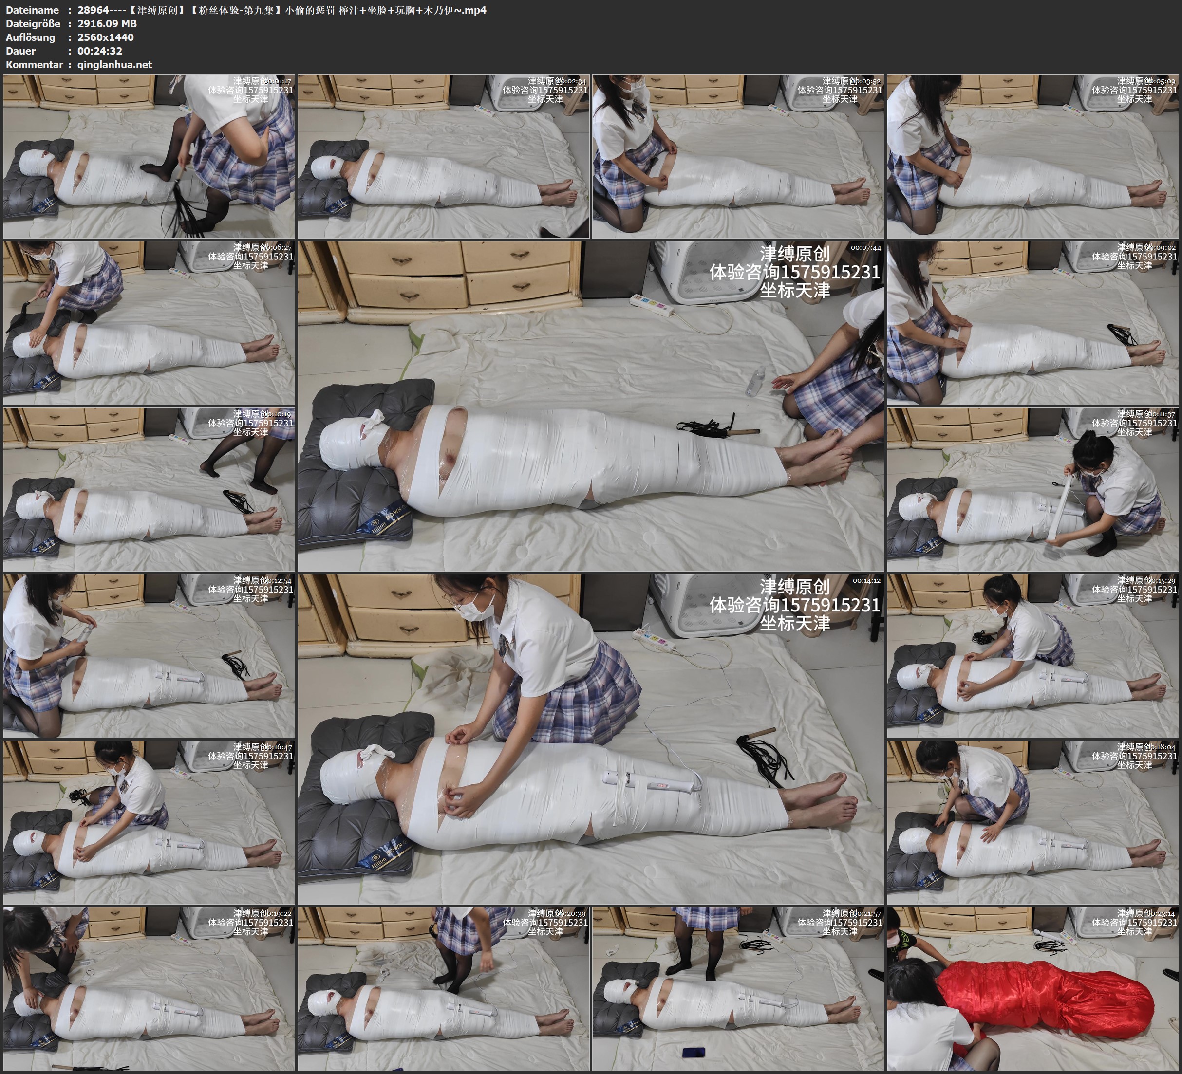The height and width of the screenshot is (1074, 1182).
Task: Click the thumbnail at 00:09:02
Action: click(x=1032, y=323)
